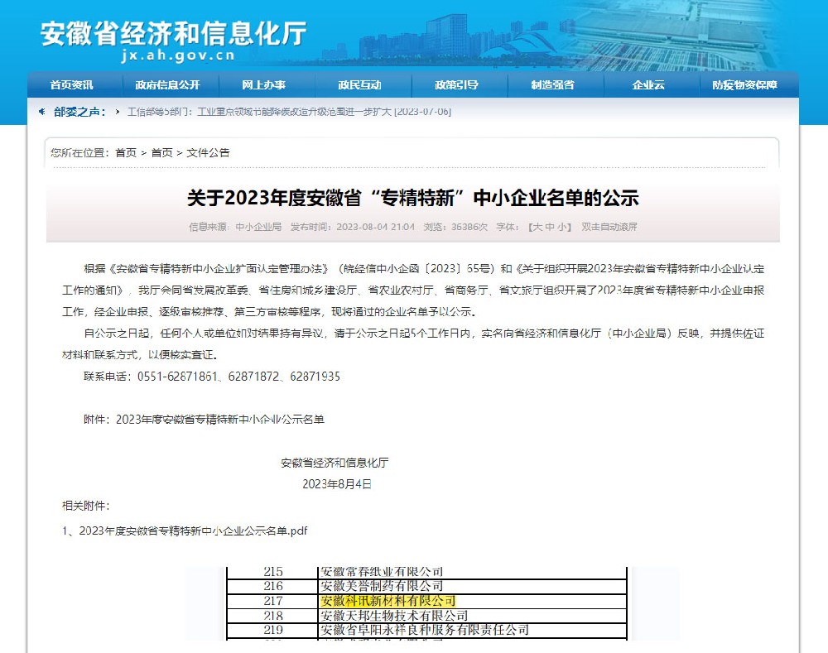Open the 政民互动 menu item
Viewport: 828px width, 653px height.
coord(359,85)
